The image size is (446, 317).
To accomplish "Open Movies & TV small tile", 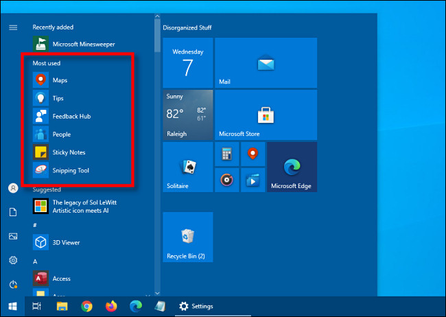I will point(252,180).
